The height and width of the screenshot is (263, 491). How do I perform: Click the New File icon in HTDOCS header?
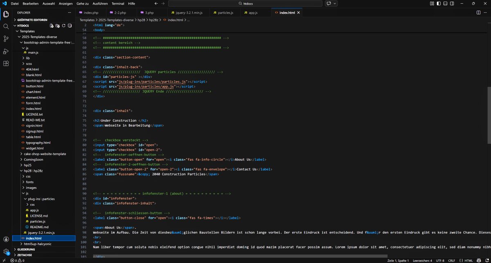click(52, 25)
